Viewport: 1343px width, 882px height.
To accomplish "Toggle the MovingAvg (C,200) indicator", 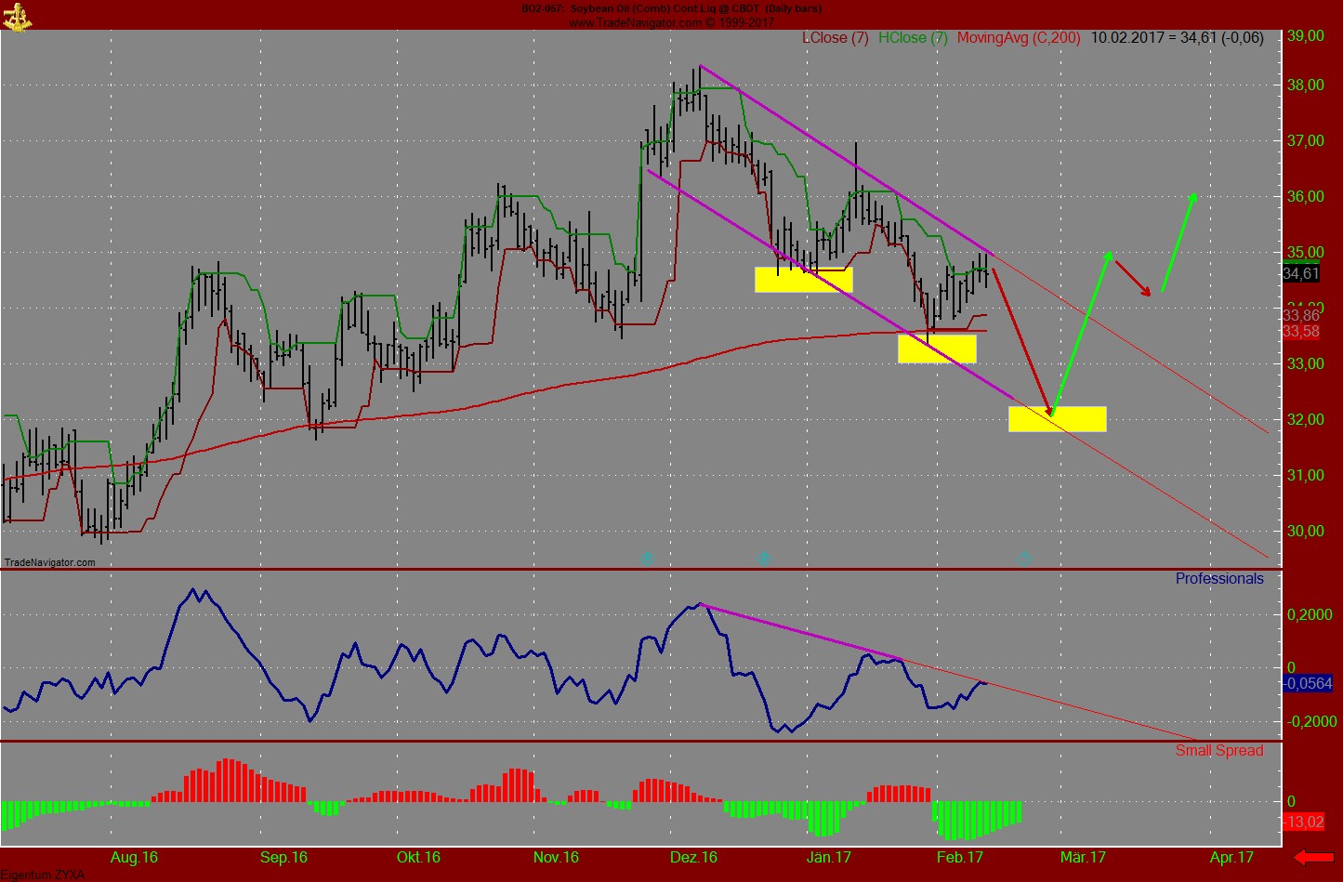I will 1018,38.
